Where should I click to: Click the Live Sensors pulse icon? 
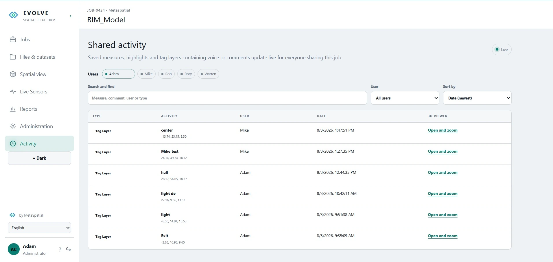(13, 92)
